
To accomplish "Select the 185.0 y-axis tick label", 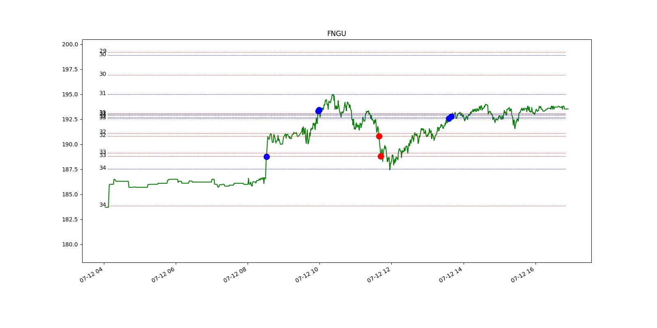I will pyautogui.click(x=70, y=194).
